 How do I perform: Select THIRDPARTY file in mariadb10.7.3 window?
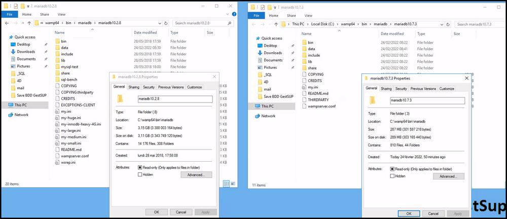pyautogui.click(x=318, y=100)
